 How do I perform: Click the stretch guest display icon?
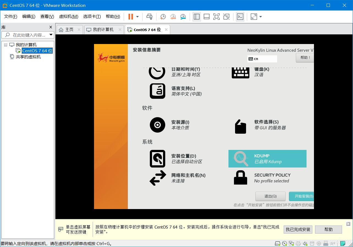coord(254,17)
